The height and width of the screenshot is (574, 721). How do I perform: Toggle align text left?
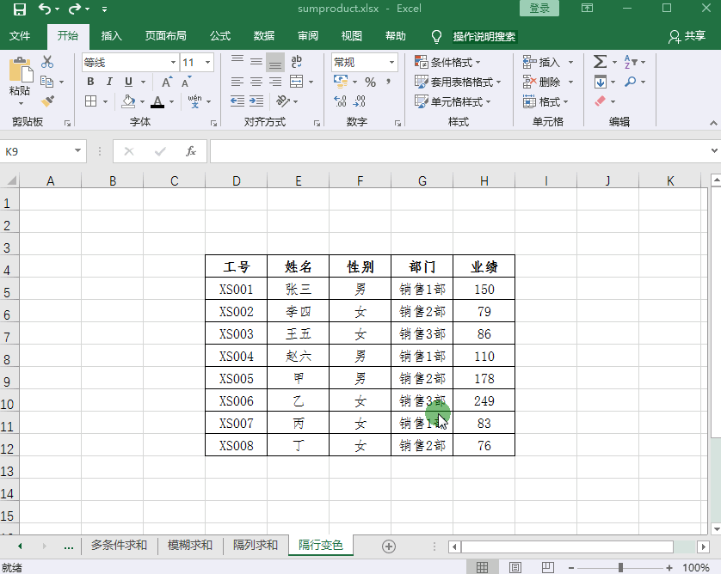coord(237,82)
